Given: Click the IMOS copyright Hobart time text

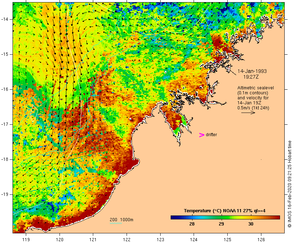Looking at the screenshot, I should 289,184.
